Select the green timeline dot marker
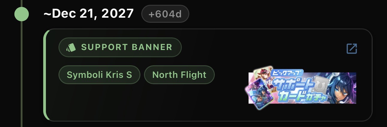The height and width of the screenshot is (127, 387). 22,14
